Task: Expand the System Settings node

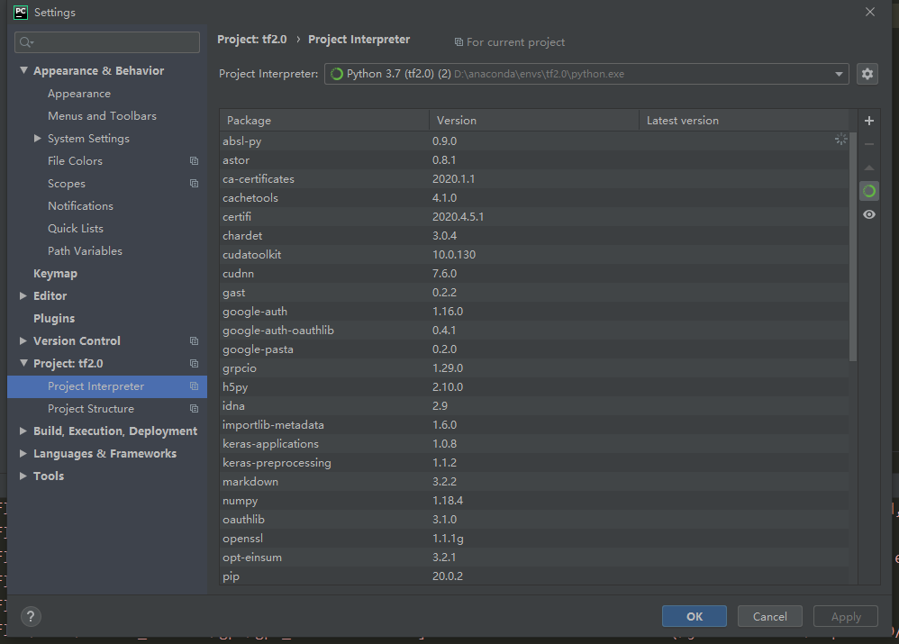Action: pyautogui.click(x=37, y=138)
